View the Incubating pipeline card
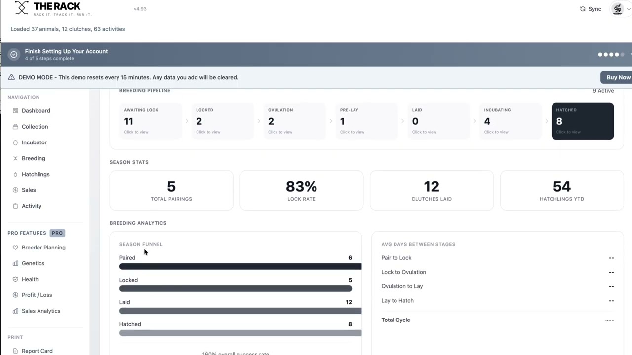Viewport: 632px width, 355px height. pyautogui.click(x=511, y=121)
